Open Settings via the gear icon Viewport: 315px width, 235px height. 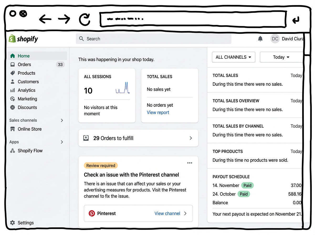click(12, 223)
